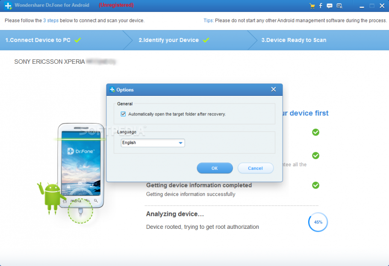The image size is (389, 266).
Task: Select step 2 Identify your Device
Action: pyautogui.click(x=169, y=40)
